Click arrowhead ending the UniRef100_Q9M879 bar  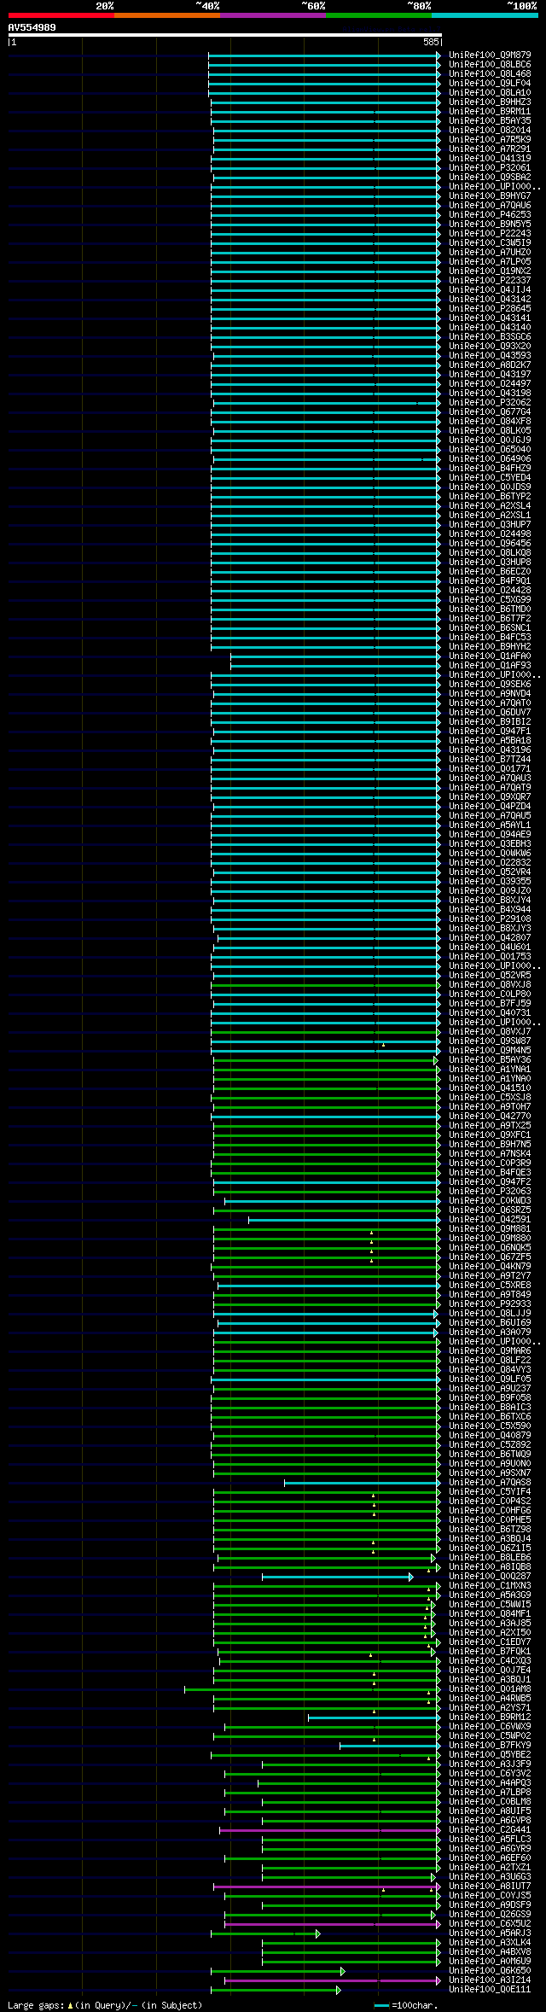(439, 55)
